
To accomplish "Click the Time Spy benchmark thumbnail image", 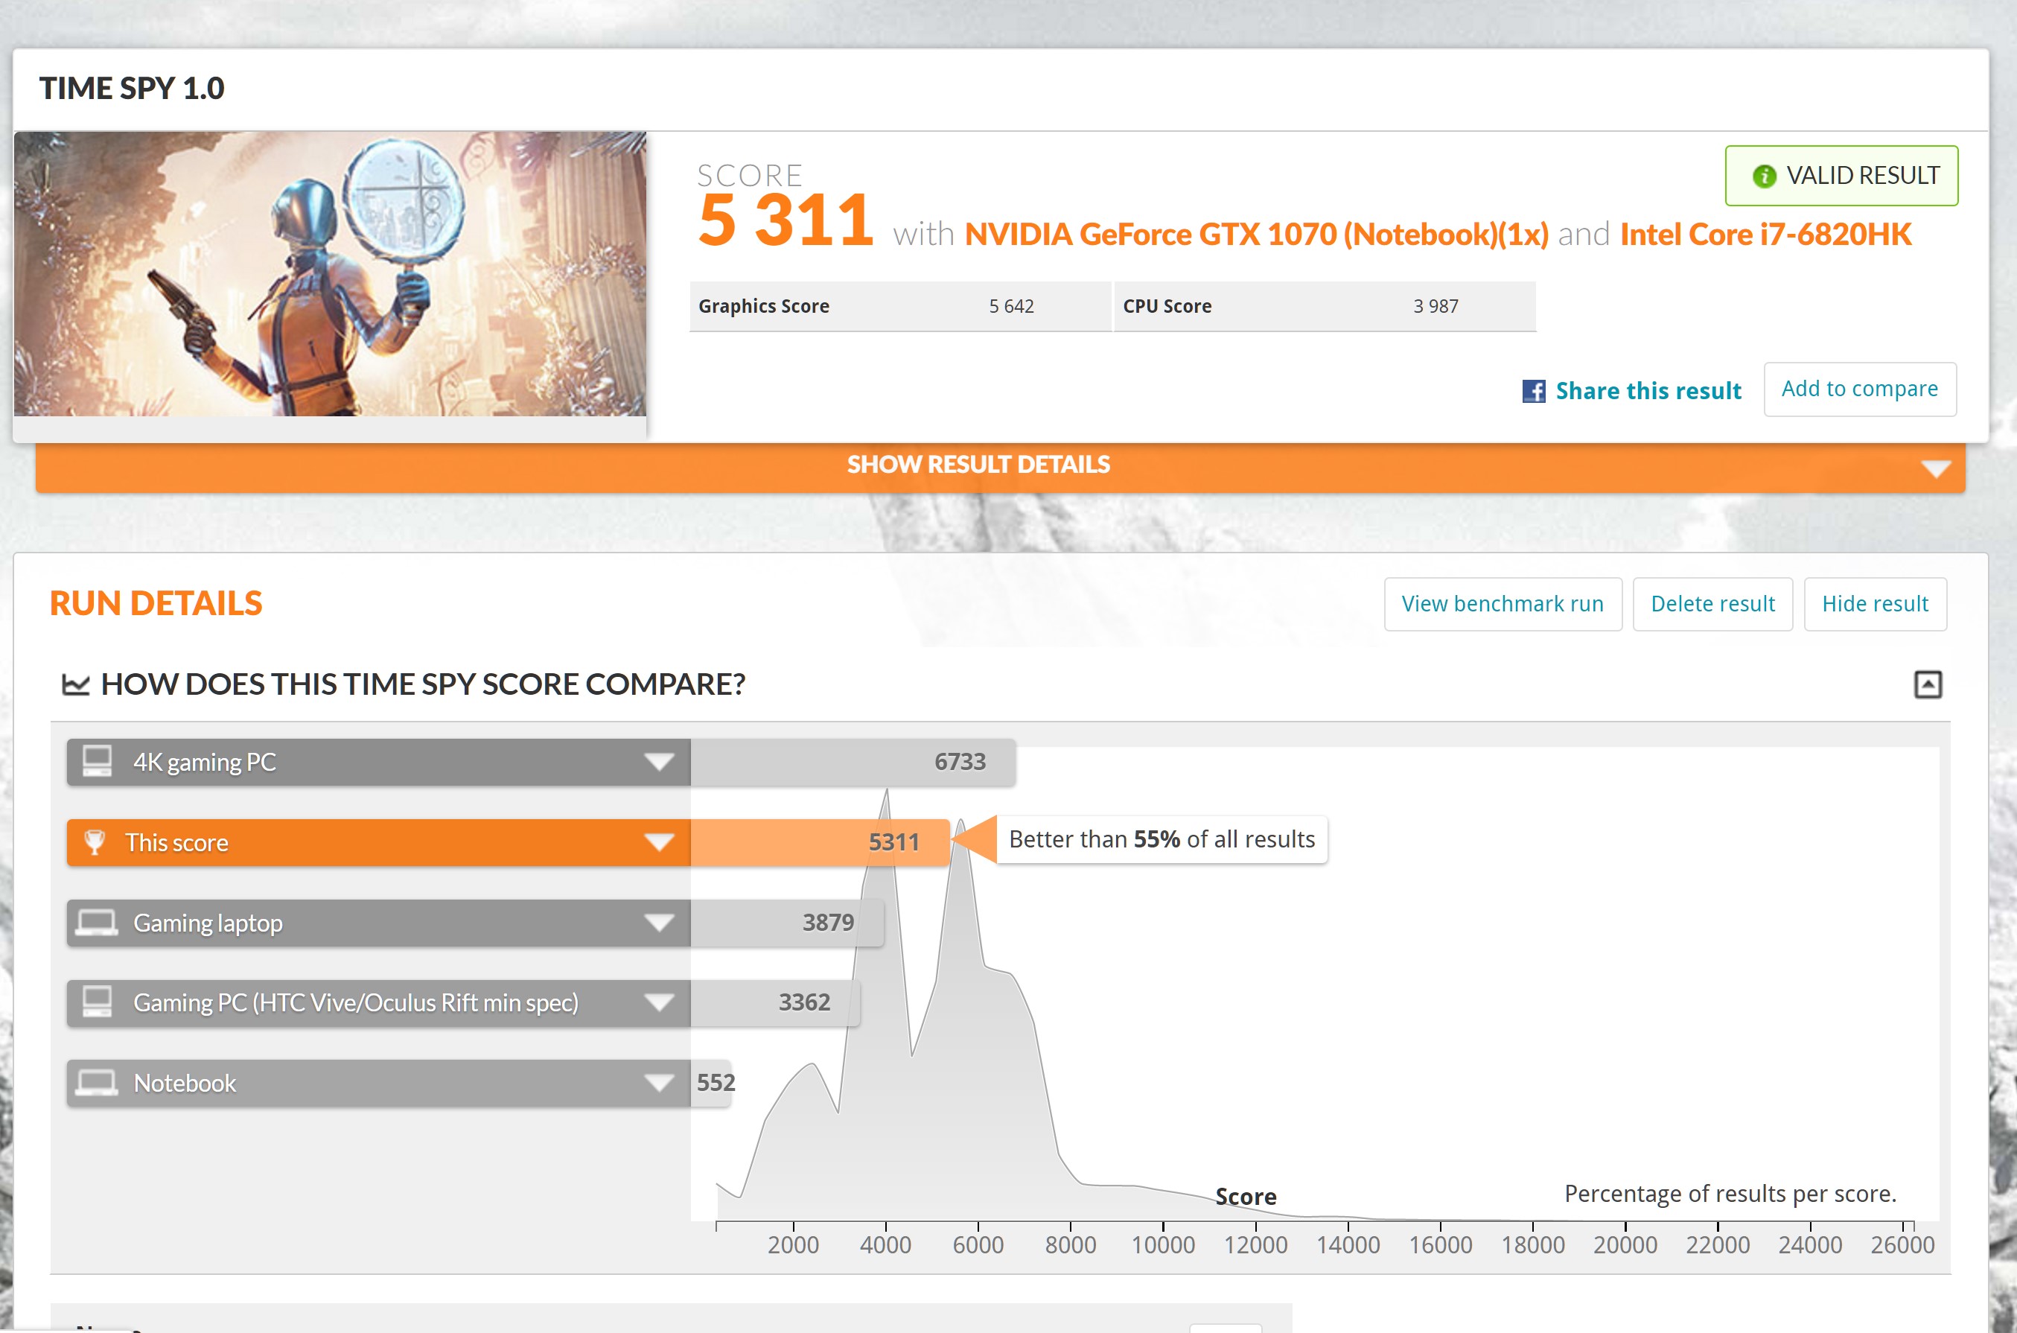I will [x=330, y=274].
